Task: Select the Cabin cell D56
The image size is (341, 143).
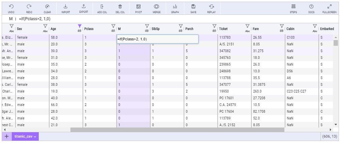Action: (x=302, y=71)
